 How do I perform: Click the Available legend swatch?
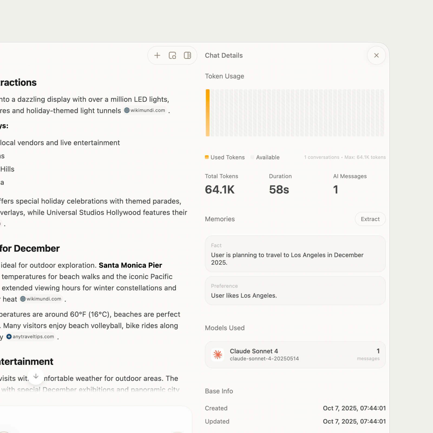tap(252, 157)
